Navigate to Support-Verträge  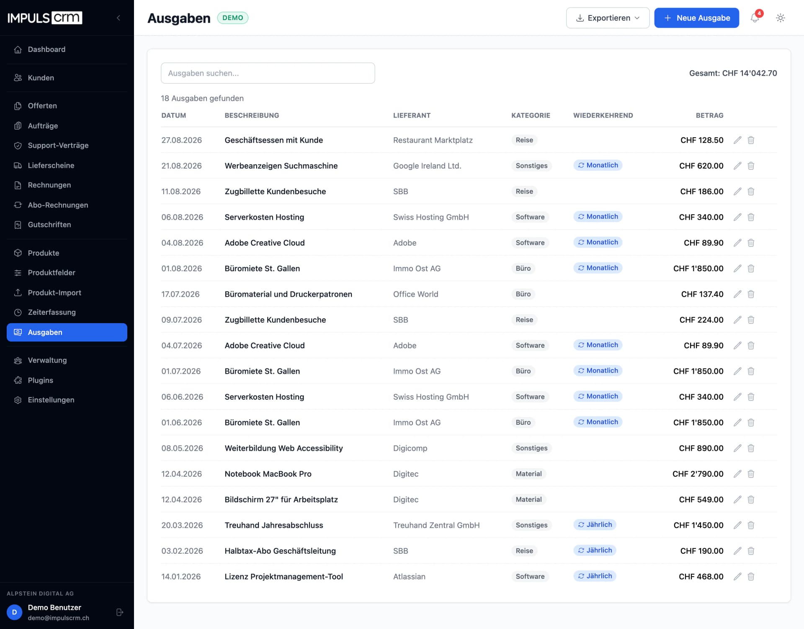(x=67, y=146)
